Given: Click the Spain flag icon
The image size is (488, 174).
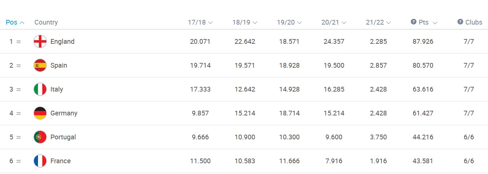Looking at the screenshot, I should click(40, 65).
